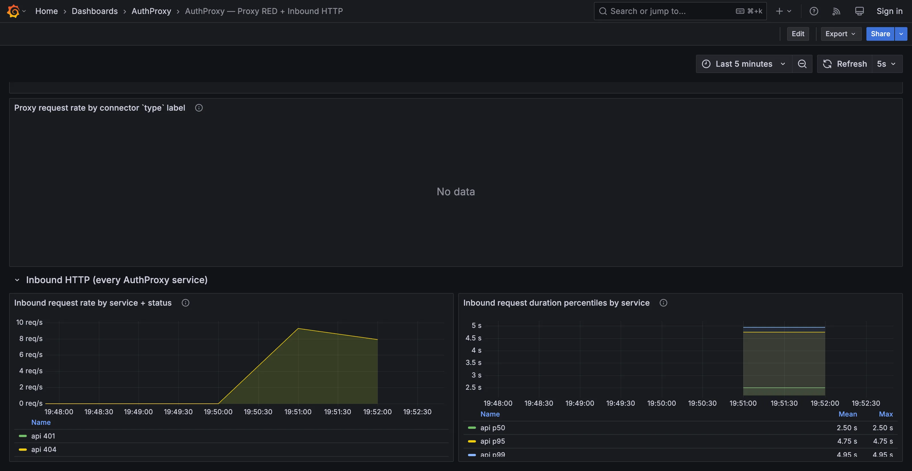Sort request rate legend by Name
The height and width of the screenshot is (471, 912).
41,422
